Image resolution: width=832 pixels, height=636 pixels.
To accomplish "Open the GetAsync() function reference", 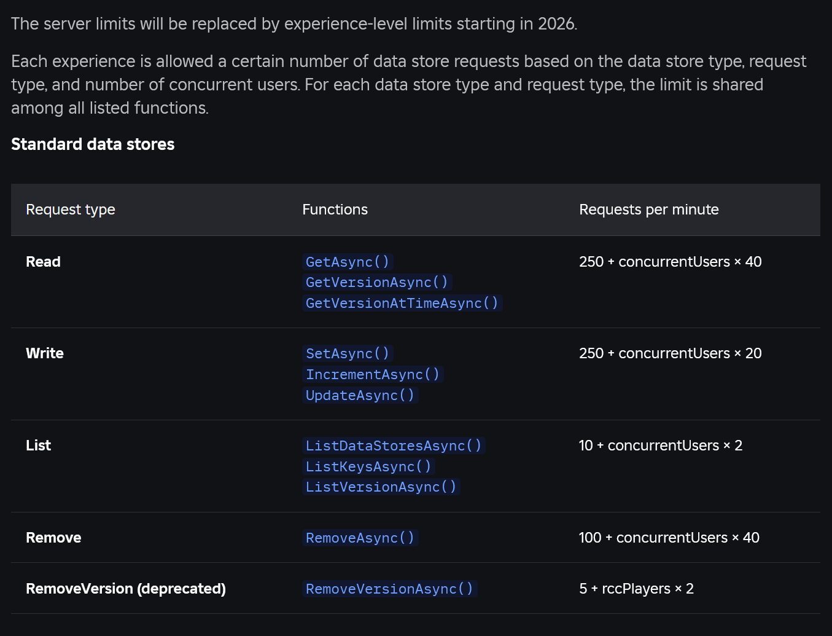I will 348,262.
